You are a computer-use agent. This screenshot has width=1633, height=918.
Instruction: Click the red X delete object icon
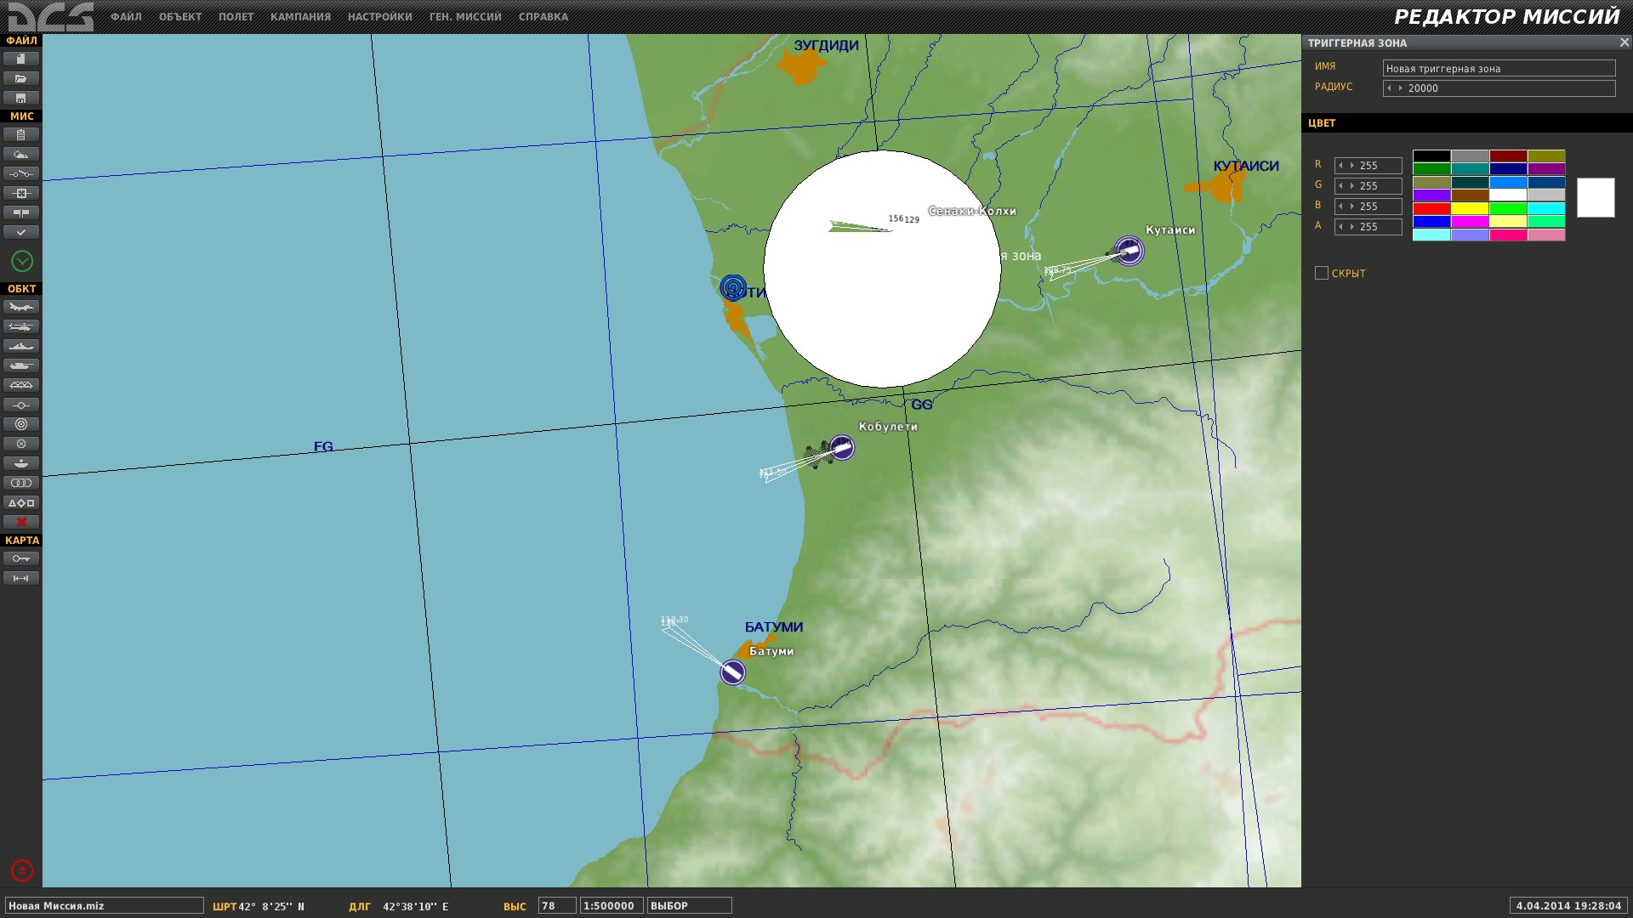click(x=21, y=522)
